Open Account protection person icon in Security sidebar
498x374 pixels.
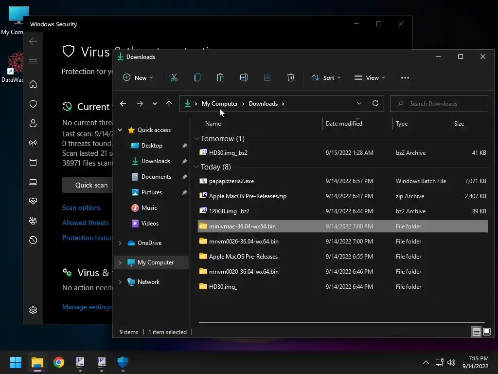pos(33,123)
